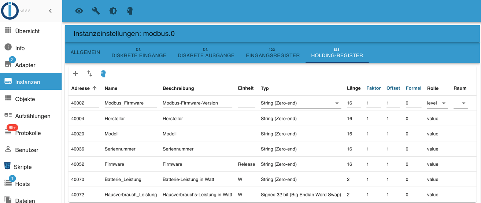481x203 pixels.
Task: Switch to the Allgemein tab
Action: pyautogui.click(x=85, y=53)
